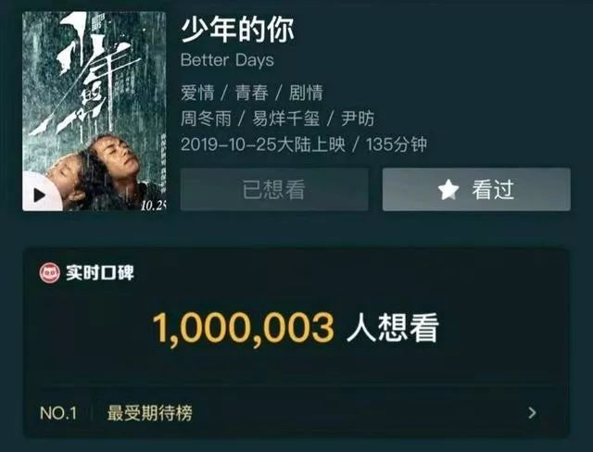Click the 1,000,003 want-to-see count
The image size is (593, 452).
[x=244, y=328]
